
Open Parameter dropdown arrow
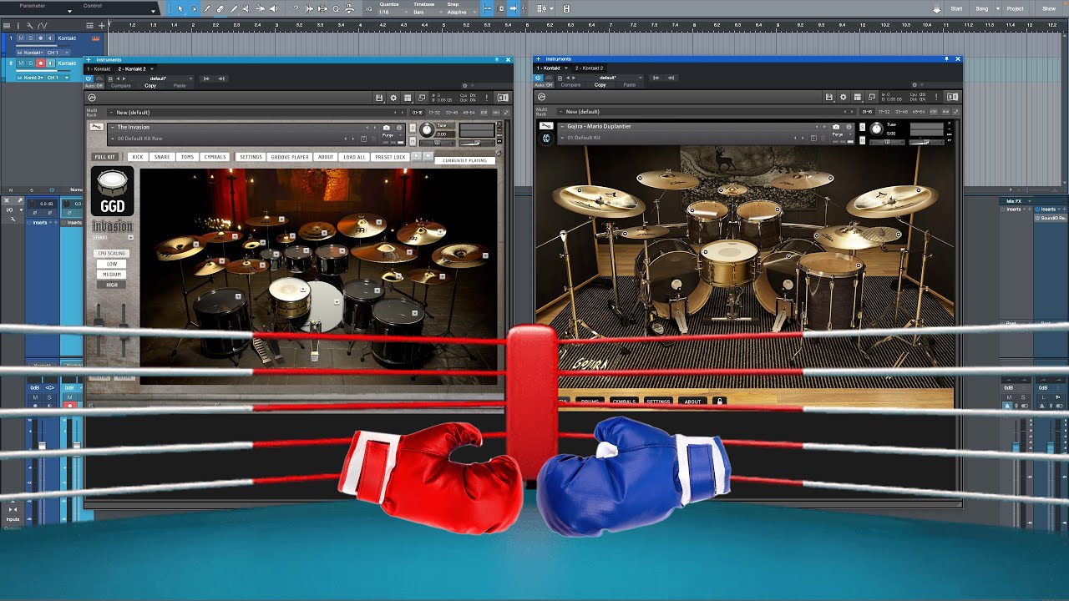point(70,12)
